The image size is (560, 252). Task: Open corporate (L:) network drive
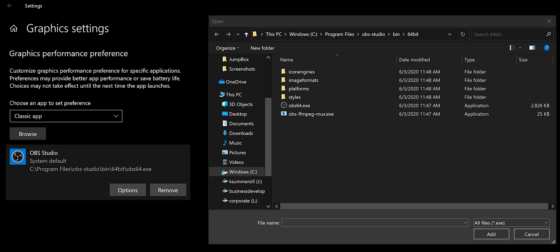(239, 201)
